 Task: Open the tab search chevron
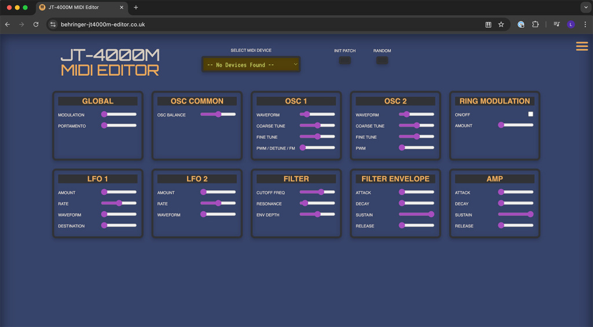point(585,8)
